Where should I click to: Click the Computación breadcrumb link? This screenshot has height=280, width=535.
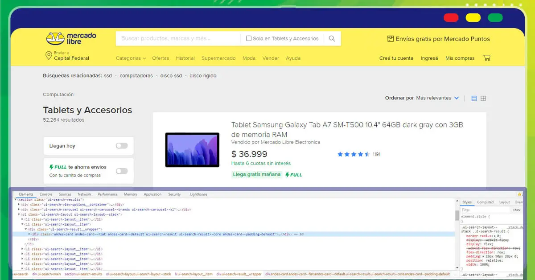(58, 95)
